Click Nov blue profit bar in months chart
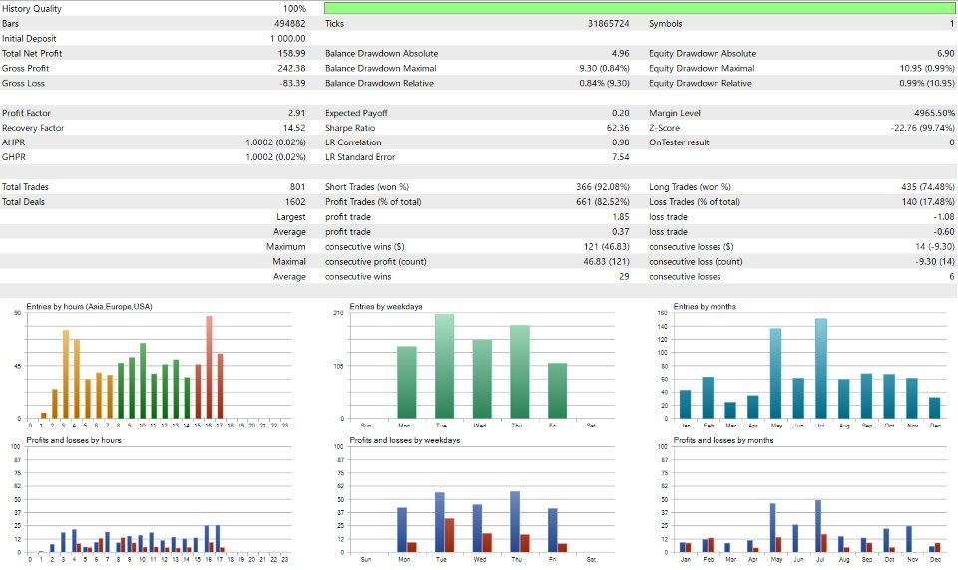958x570 pixels. click(909, 539)
